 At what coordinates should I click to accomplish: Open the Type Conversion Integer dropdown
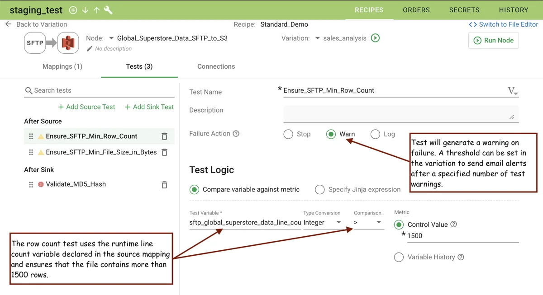(x=323, y=222)
